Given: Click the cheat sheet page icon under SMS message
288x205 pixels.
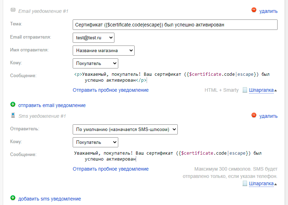Looking at the screenshot, I should pos(245,183).
